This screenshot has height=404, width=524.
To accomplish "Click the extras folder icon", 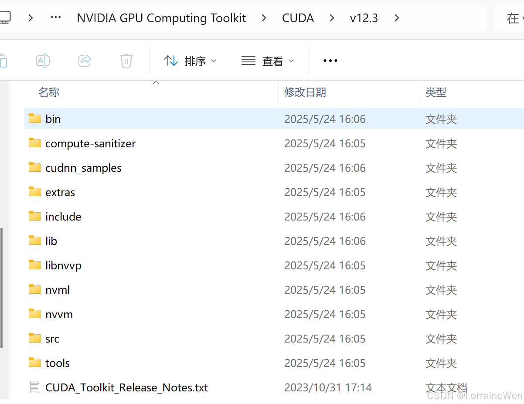I will click(x=35, y=192).
